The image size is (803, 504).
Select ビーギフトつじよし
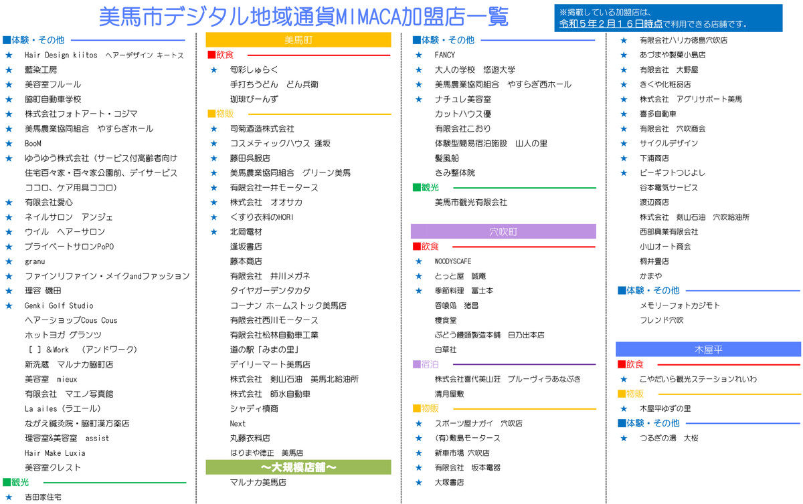[673, 172]
